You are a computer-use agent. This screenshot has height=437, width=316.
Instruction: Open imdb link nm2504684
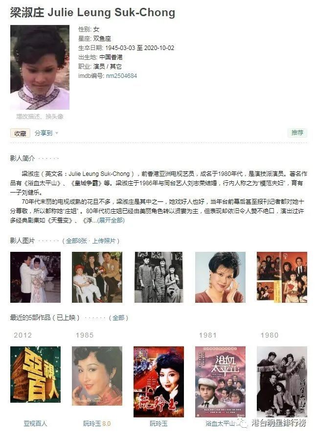tap(121, 76)
